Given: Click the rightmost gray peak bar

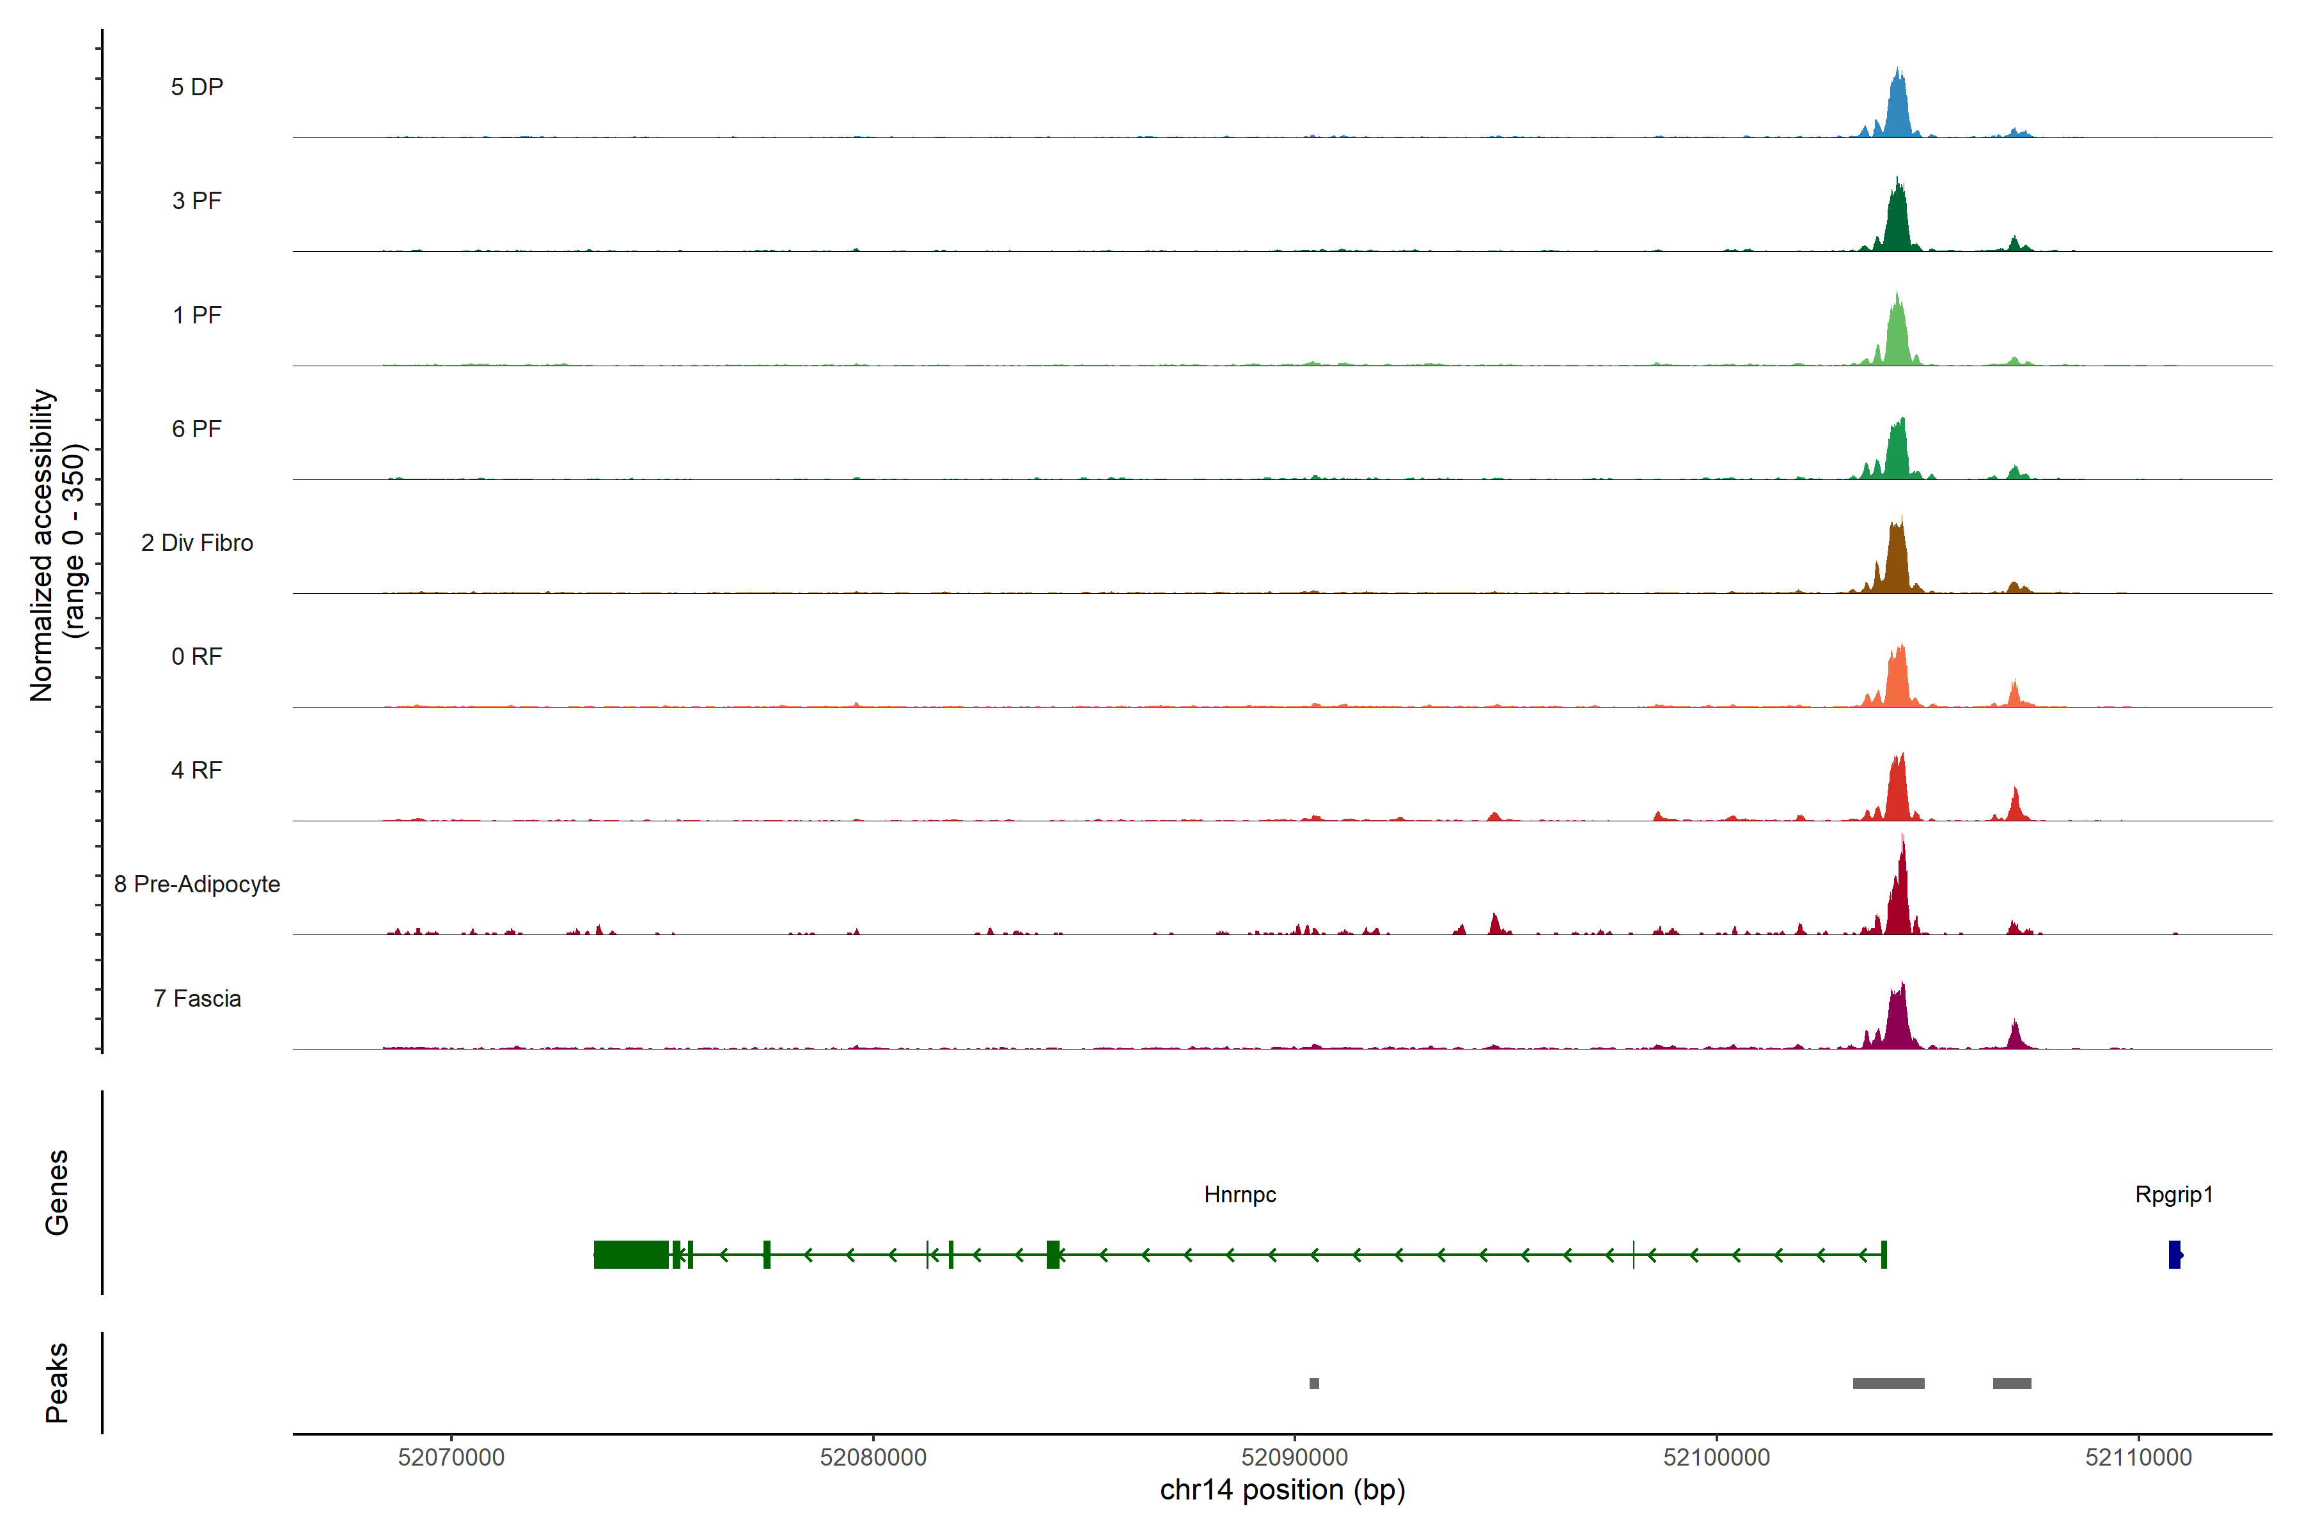Looking at the screenshot, I should 2011,1383.
